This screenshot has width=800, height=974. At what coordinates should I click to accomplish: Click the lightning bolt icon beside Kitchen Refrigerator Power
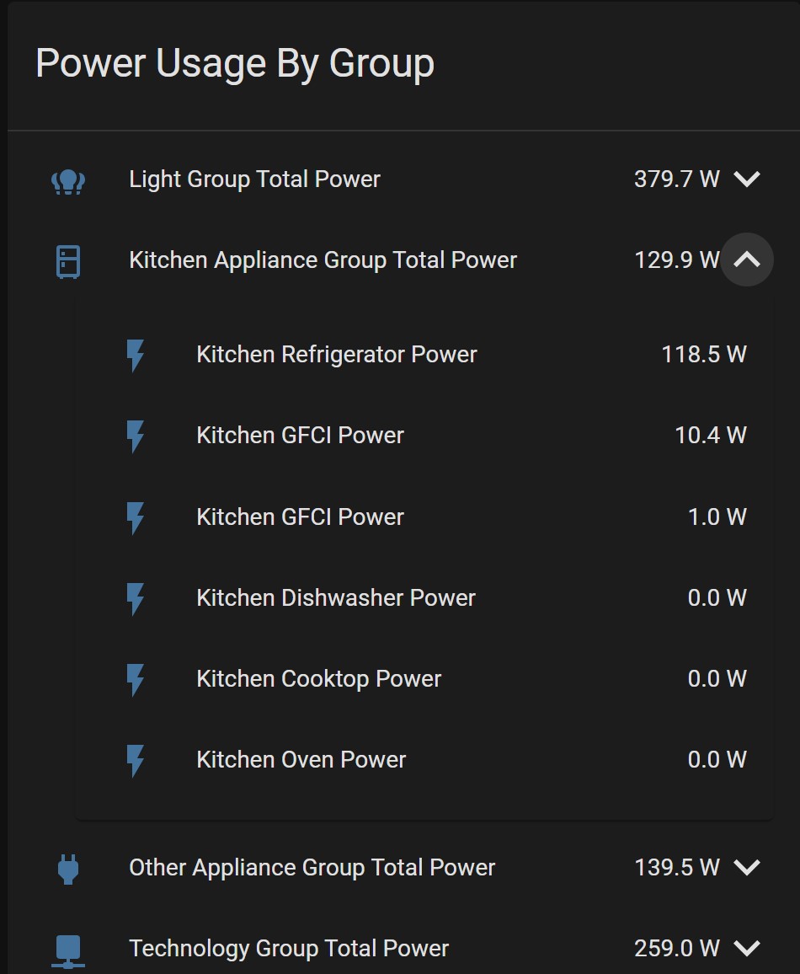136,354
